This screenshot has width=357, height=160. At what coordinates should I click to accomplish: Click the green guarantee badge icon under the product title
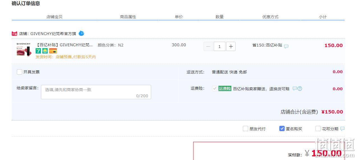click(x=45, y=51)
